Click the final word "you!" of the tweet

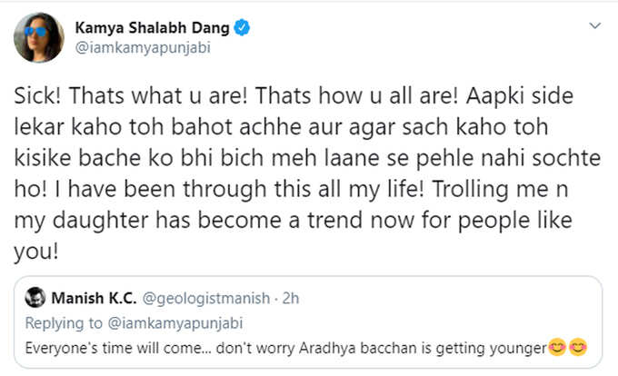(36, 252)
